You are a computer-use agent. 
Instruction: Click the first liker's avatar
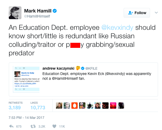coord(59,106)
